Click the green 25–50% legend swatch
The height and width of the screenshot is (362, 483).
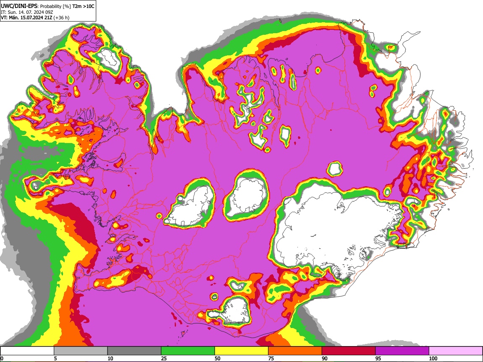tap(188, 351)
